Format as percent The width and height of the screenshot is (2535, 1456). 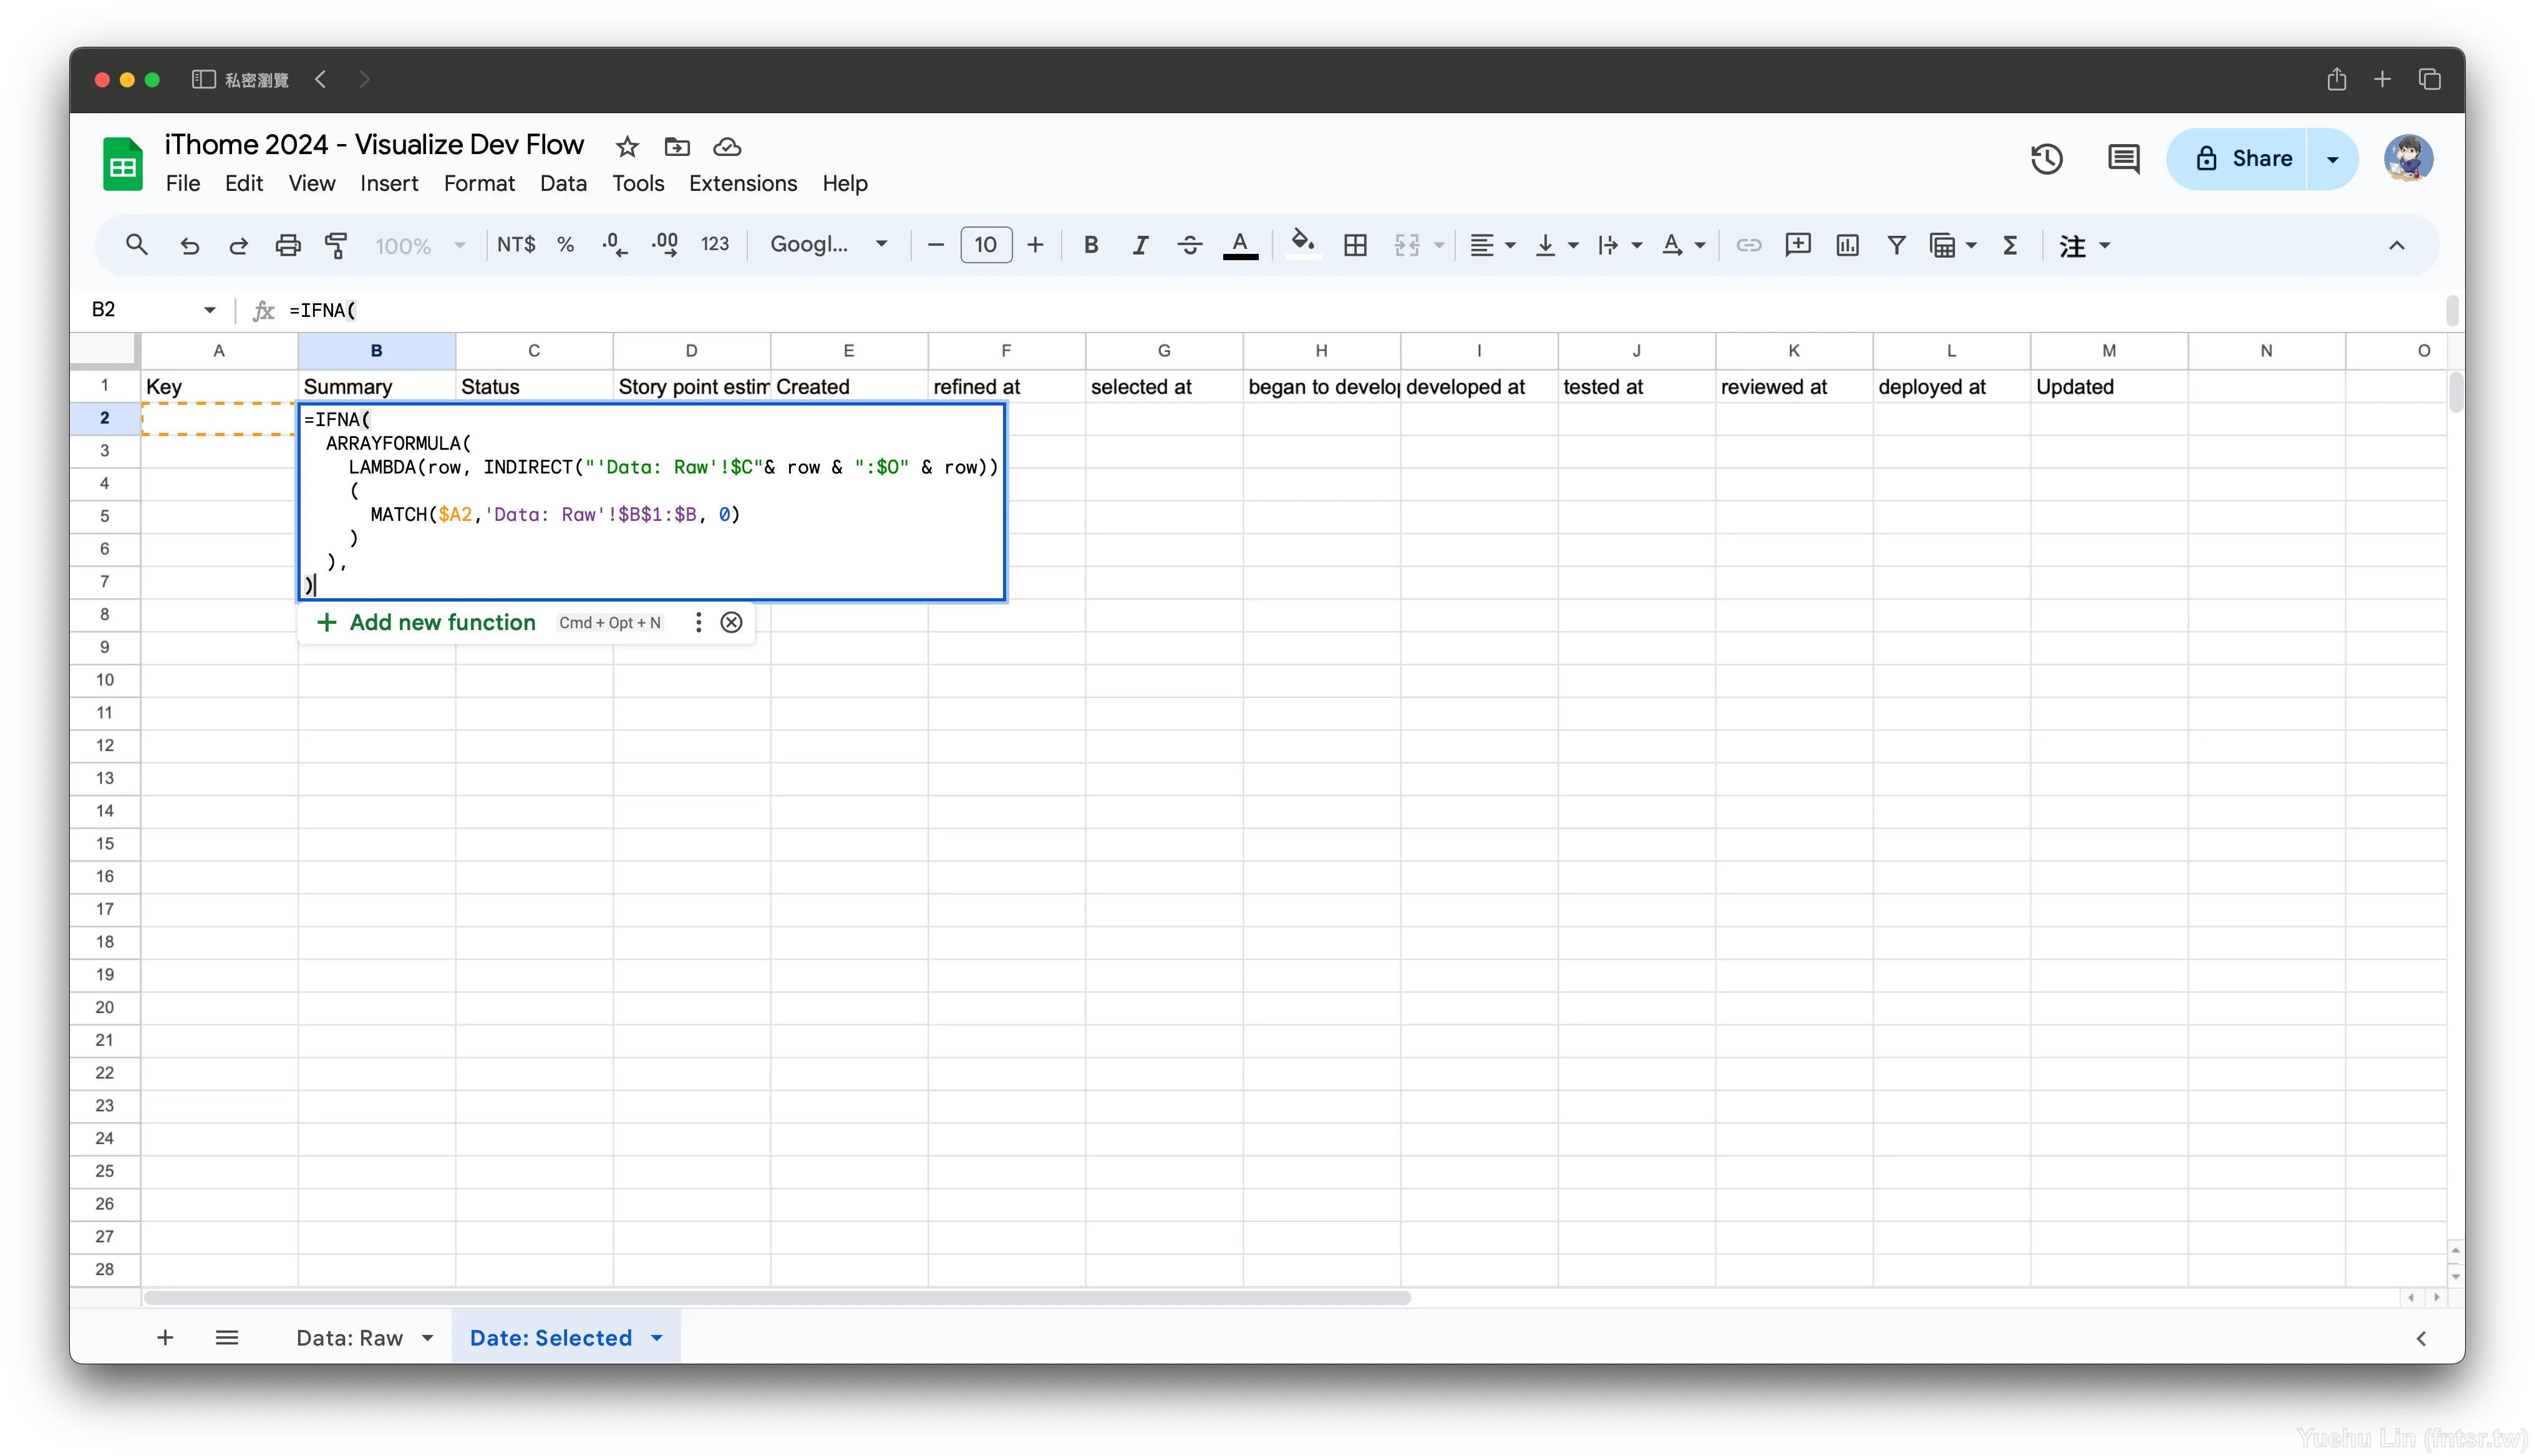coord(566,245)
